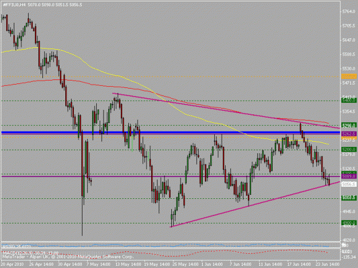The width and height of the screenshot is (358, 268).
Task: Click the 4828.0 price axis label
Action: [x=349, y=240]
